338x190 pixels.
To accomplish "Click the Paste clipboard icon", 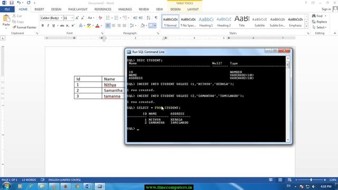I will click(x=6, y=18).
